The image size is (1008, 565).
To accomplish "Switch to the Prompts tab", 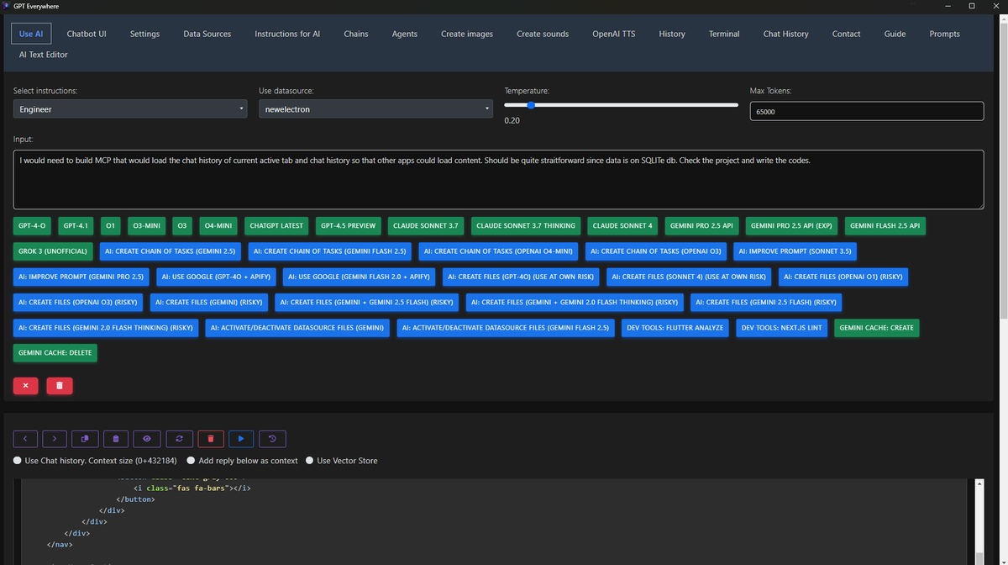I will click(x=945, y=34).
